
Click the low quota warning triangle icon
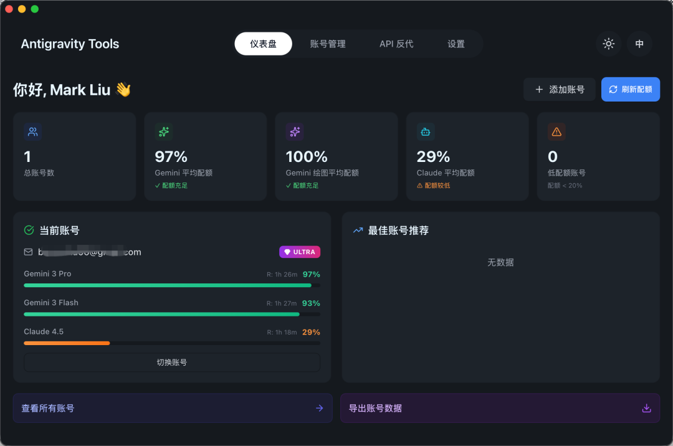tap(556, 131)
